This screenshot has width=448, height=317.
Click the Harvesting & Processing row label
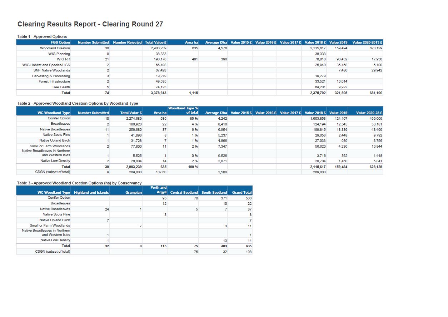(51, 76)
